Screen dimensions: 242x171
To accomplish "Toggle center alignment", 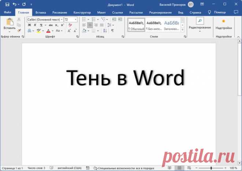I will tap(90, 25).
